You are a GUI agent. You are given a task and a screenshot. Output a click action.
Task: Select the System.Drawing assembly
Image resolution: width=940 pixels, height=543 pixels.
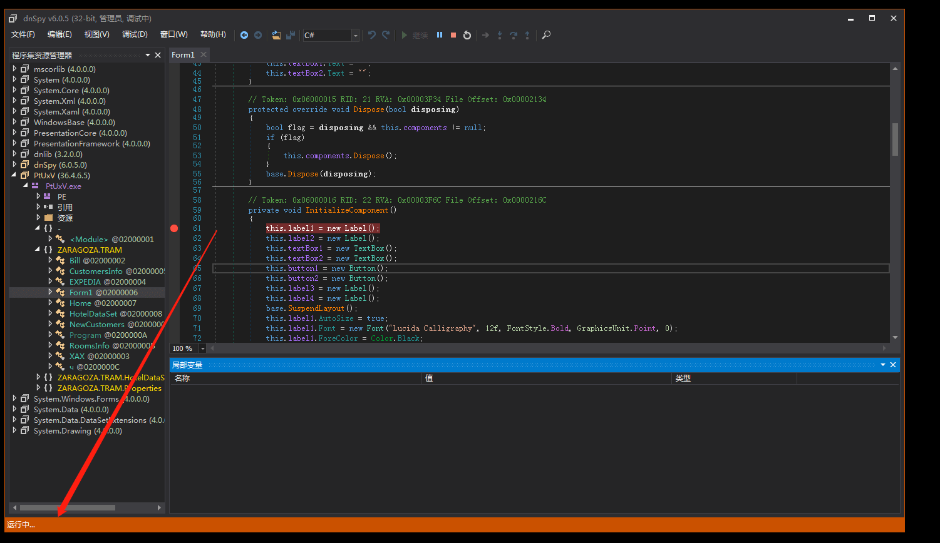tap(78, 430)
